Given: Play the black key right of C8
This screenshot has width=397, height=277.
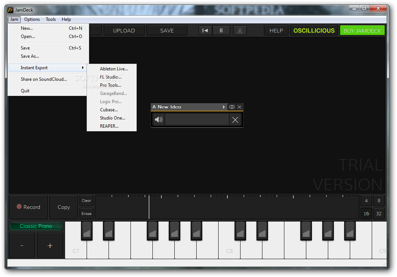Looking at the screenshot, I should pyautogui.click(x=240, y=230).
